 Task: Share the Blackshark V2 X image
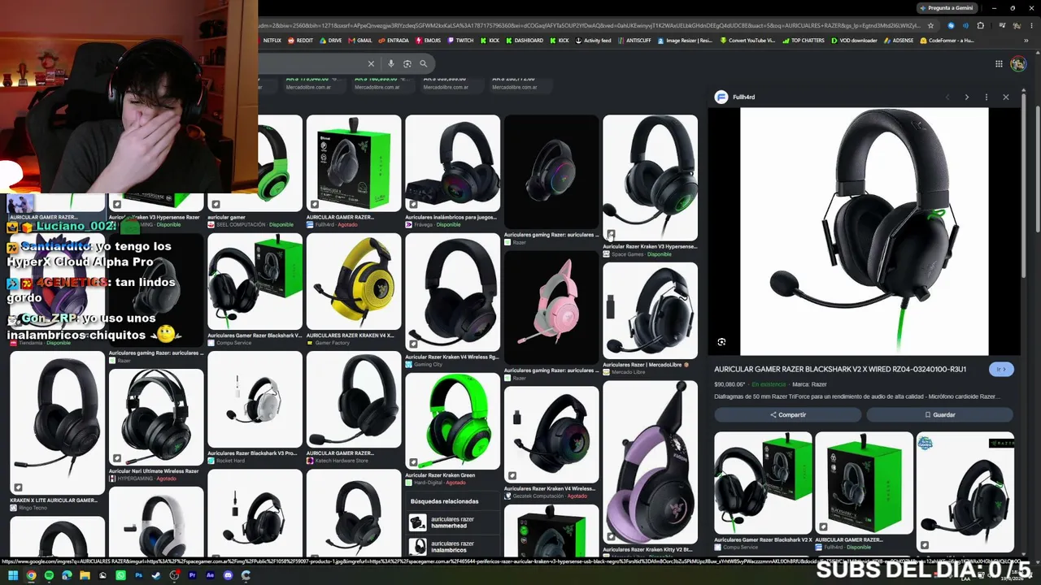pos(787,414)
